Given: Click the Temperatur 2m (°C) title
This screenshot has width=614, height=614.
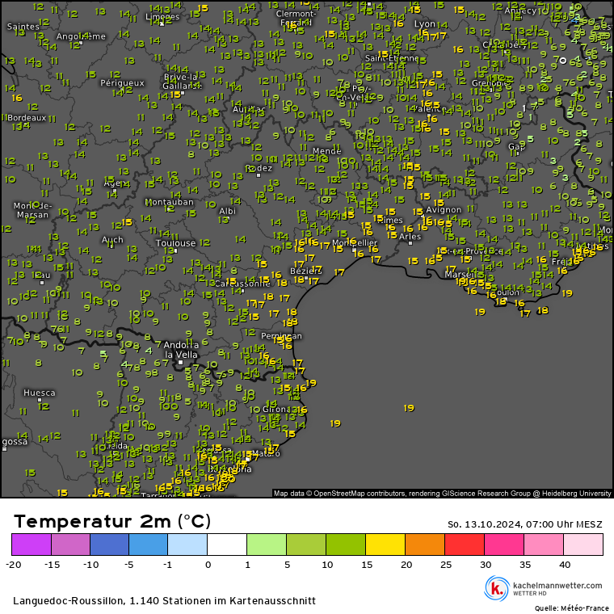Looking at the screenshot, I should point(112,521).
